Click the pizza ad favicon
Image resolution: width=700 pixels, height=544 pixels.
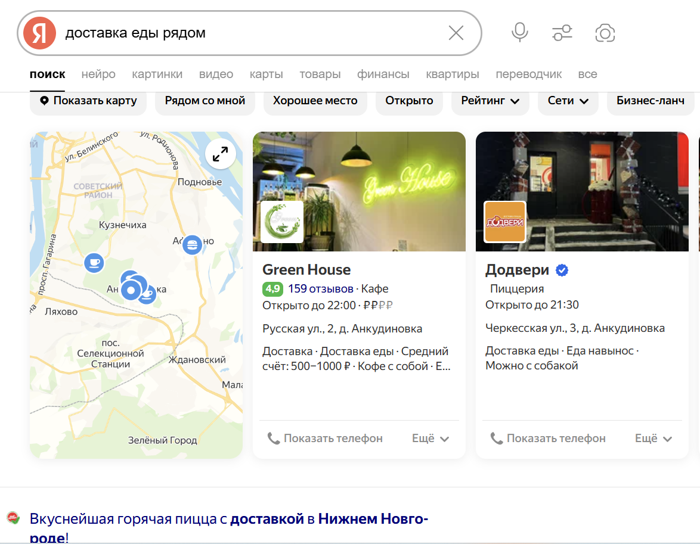[13, 518]
